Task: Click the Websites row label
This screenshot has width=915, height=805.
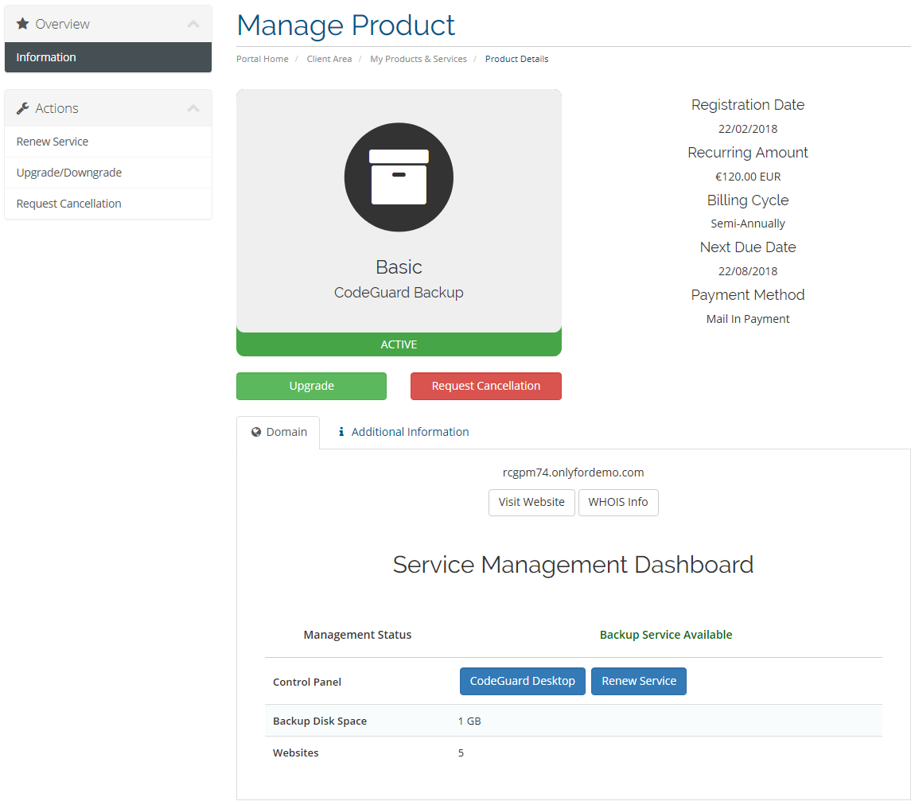Action: point(296,753)
